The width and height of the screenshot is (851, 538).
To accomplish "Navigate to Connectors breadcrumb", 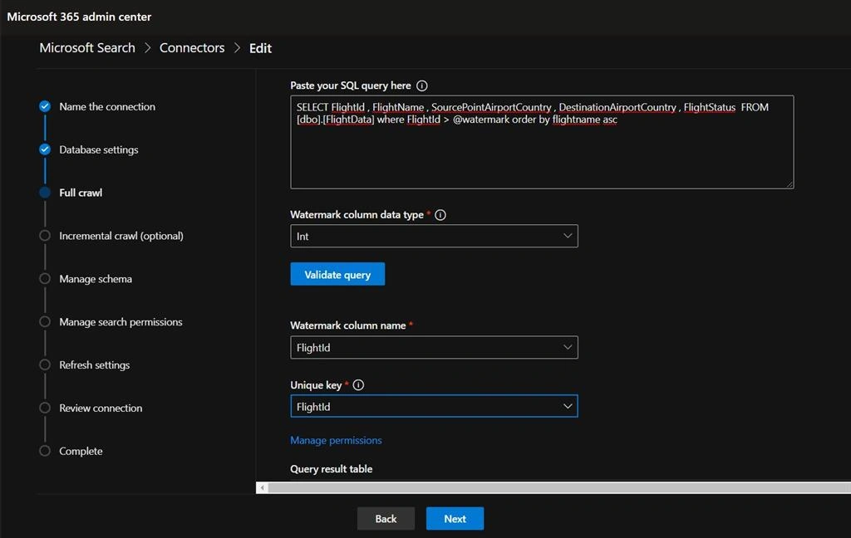I will [192, 47].
